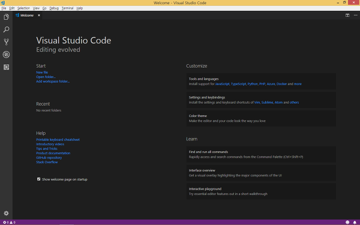Open the Interactive playground card
This screenshot has height=225, width=360.
click(261, 191)
